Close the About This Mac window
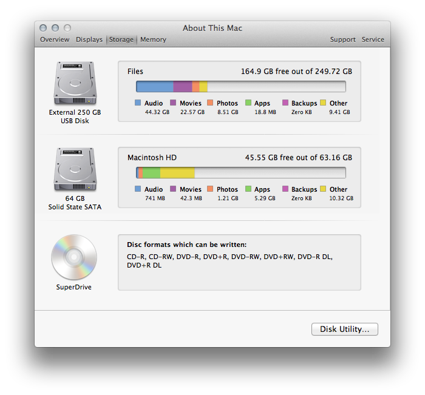This screenshot has height=395, width=425. tap(43, 28)
